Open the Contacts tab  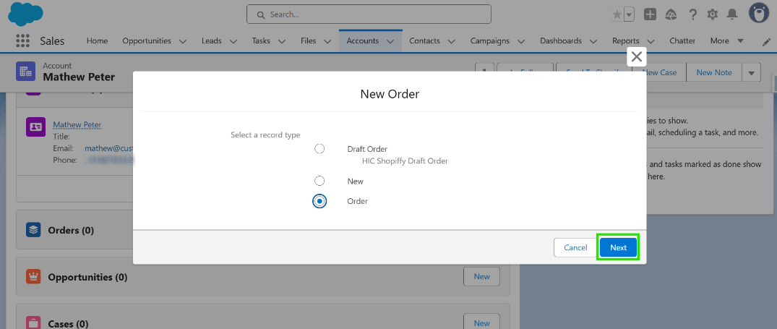coord(425,41)
